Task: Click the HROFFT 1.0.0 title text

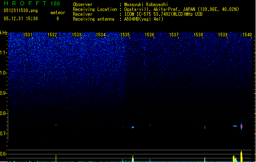Action: coord(32,3)
